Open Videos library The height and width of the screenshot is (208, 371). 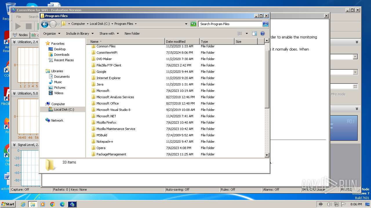tap(59, 93)
